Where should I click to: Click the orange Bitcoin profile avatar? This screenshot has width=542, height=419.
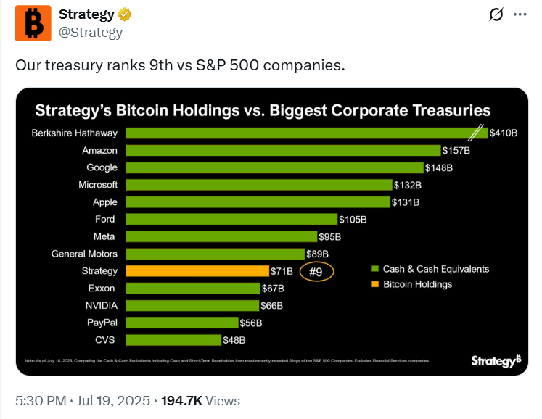[x=33, y=23]
